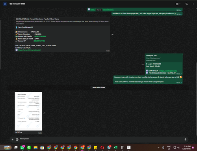Open the LINK MASUK silattopan.com link
Screen dimensions: 197x151
(169, 71)
